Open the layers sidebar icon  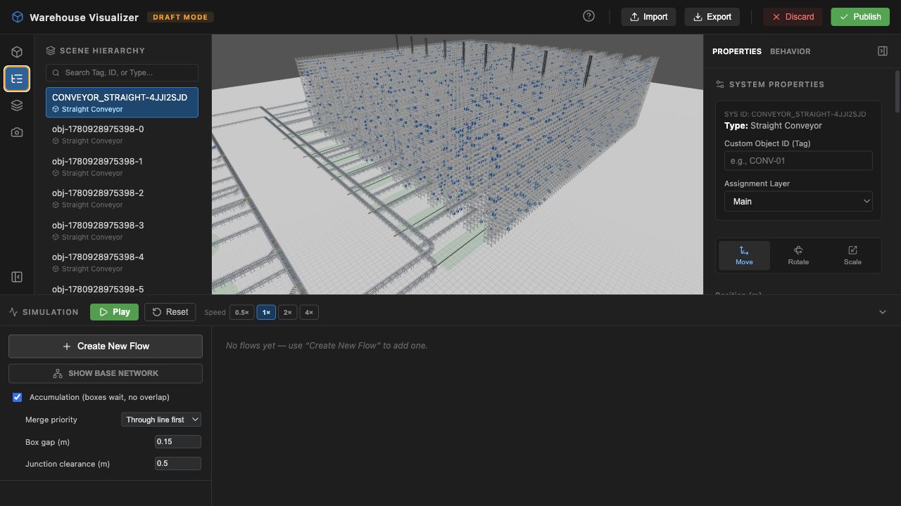pos(17,105)
